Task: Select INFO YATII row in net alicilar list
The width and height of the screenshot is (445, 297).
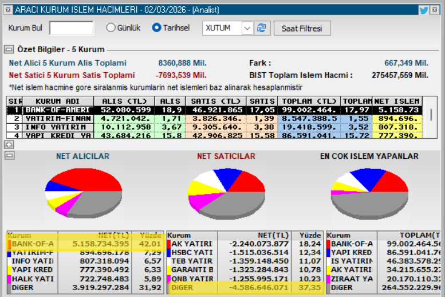Action: (x=85, y=261)
